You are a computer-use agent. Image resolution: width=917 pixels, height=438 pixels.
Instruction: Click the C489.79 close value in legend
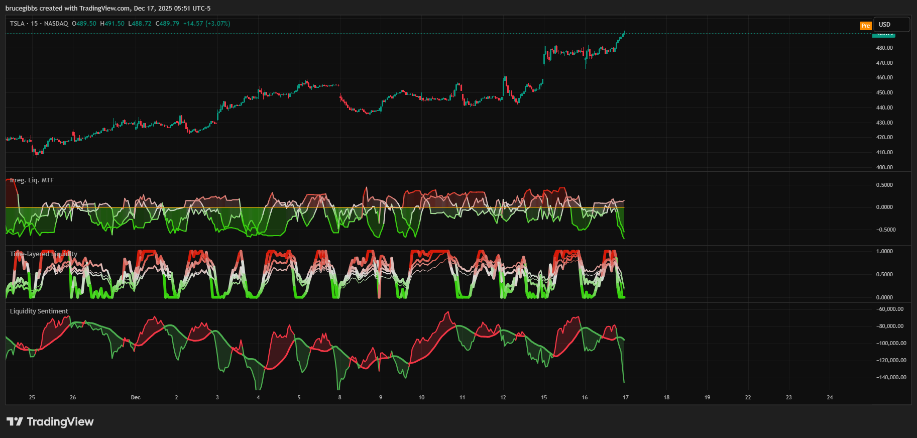(x=167, y=24)
